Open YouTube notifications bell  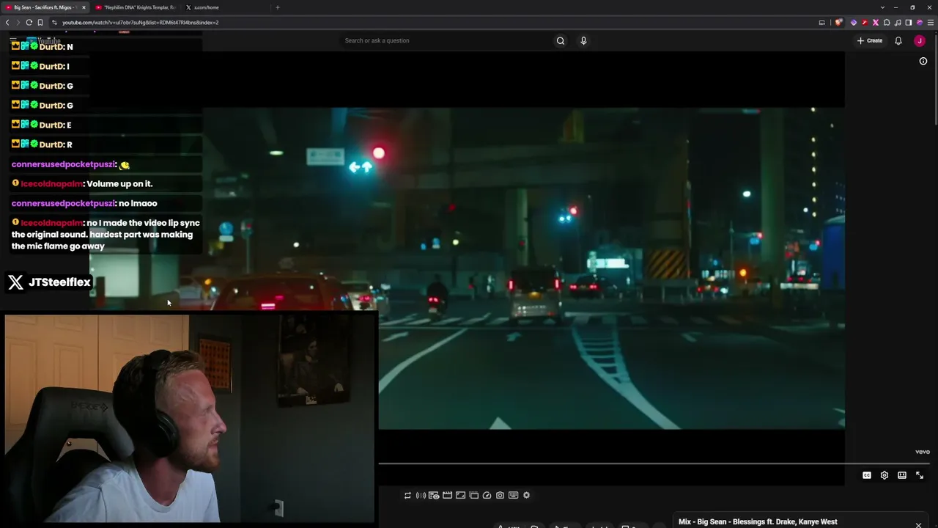[898, 41]
